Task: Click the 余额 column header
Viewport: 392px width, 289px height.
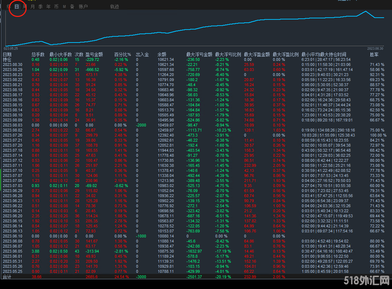Action: (x=162, y=54)
